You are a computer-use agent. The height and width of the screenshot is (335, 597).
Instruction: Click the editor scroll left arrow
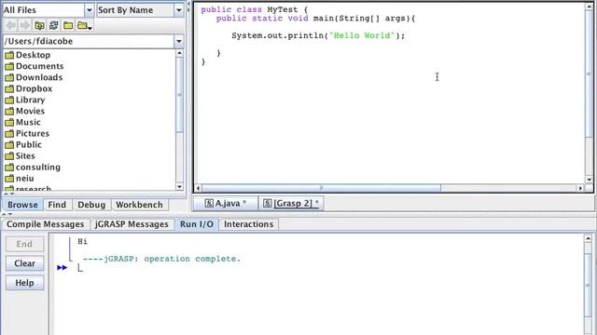pyautogui.click(x=198, y=188)
